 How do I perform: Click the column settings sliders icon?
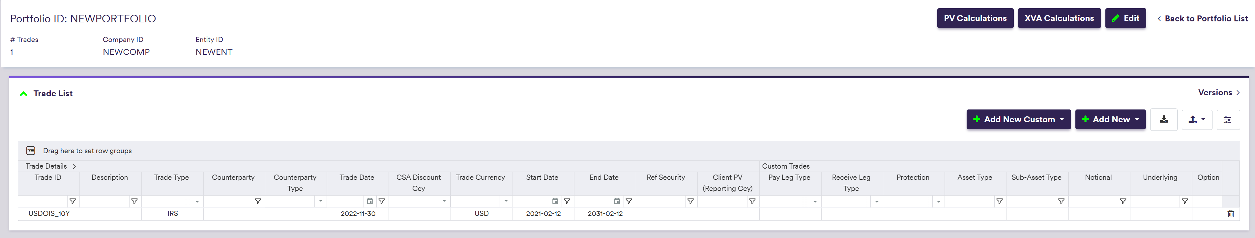[x=1227, y=119]
